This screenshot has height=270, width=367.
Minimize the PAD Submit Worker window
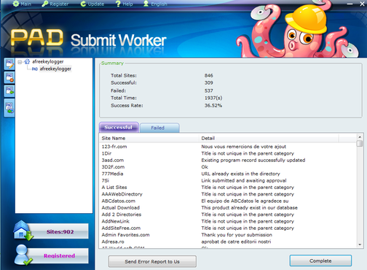[350, 4]
